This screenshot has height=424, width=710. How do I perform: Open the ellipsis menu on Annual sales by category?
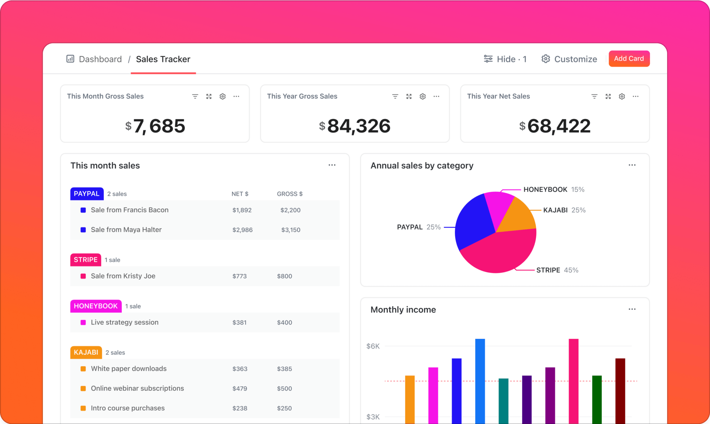pos(632,165)
